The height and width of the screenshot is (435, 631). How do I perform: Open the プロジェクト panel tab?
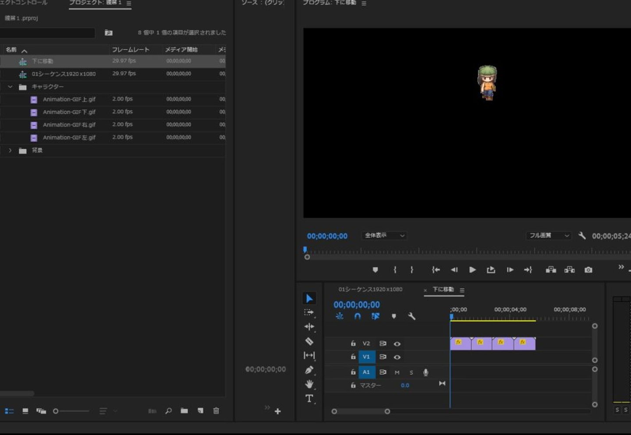click(95, 3)
